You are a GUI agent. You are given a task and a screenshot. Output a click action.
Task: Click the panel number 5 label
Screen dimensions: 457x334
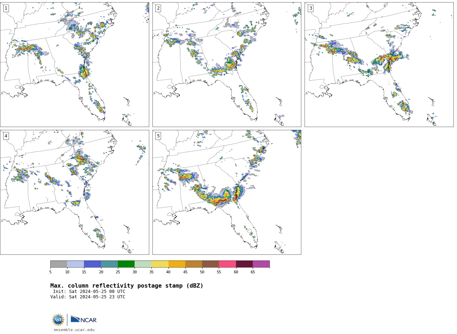pyautogui.click(x=158, y=136)
